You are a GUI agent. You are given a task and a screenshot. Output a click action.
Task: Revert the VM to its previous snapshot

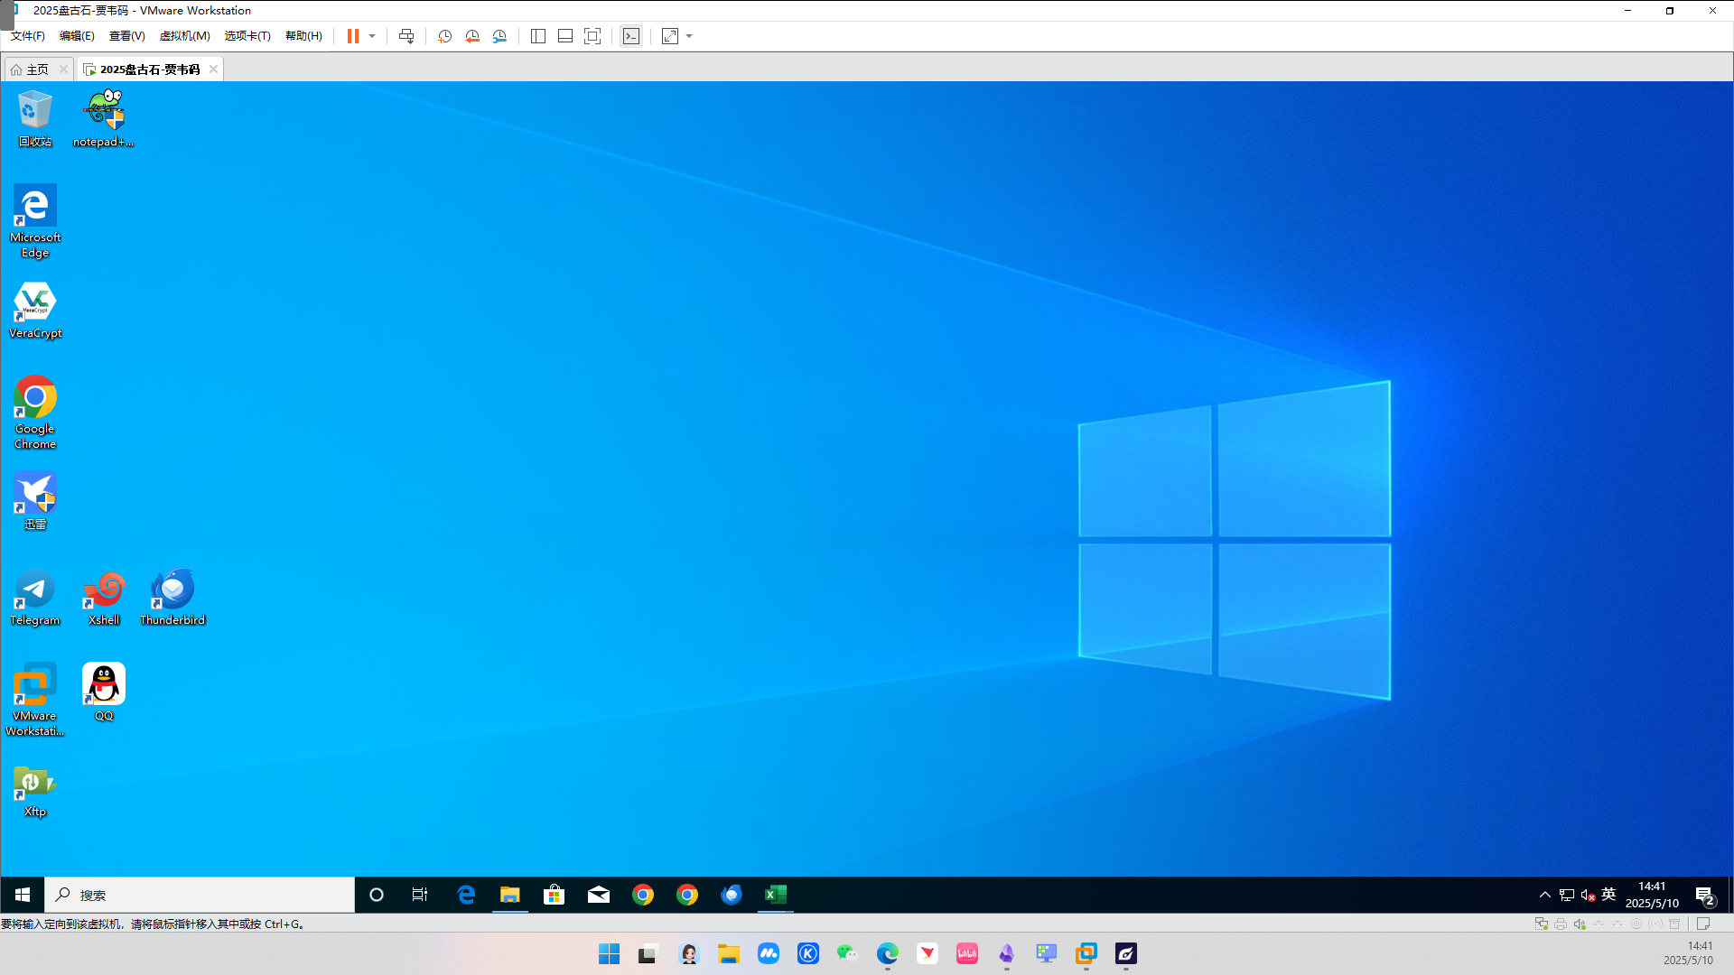(x=471, y=36)
